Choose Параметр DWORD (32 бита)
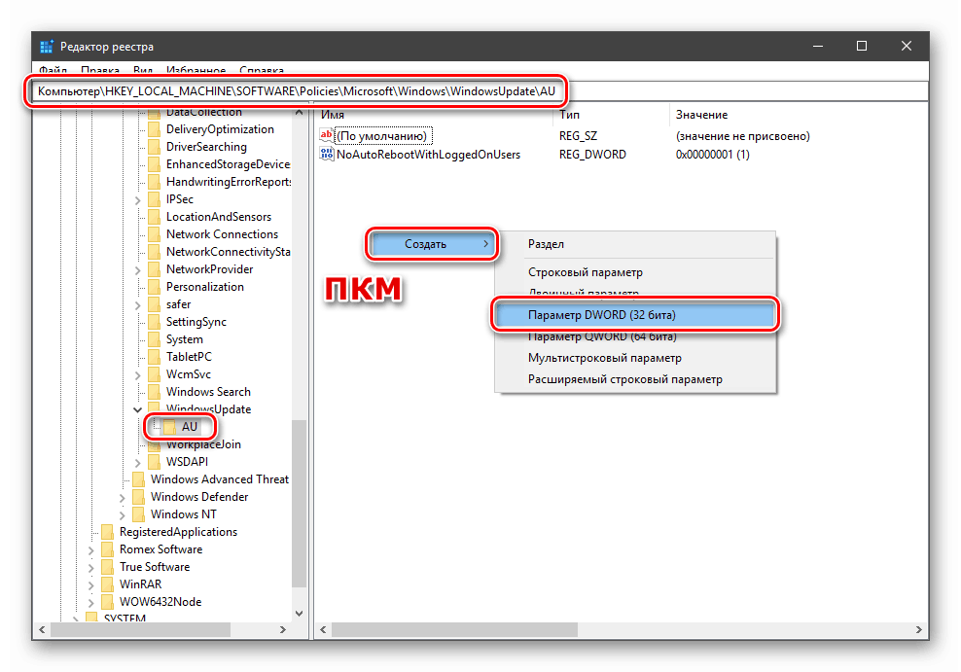961x672 pixels. click(x=635, y=315)
